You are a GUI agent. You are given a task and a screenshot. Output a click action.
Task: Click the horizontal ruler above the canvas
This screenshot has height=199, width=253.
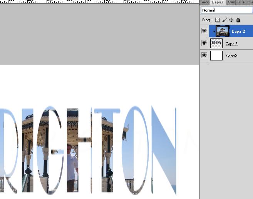pyautogui.click(x=99, y=2)
